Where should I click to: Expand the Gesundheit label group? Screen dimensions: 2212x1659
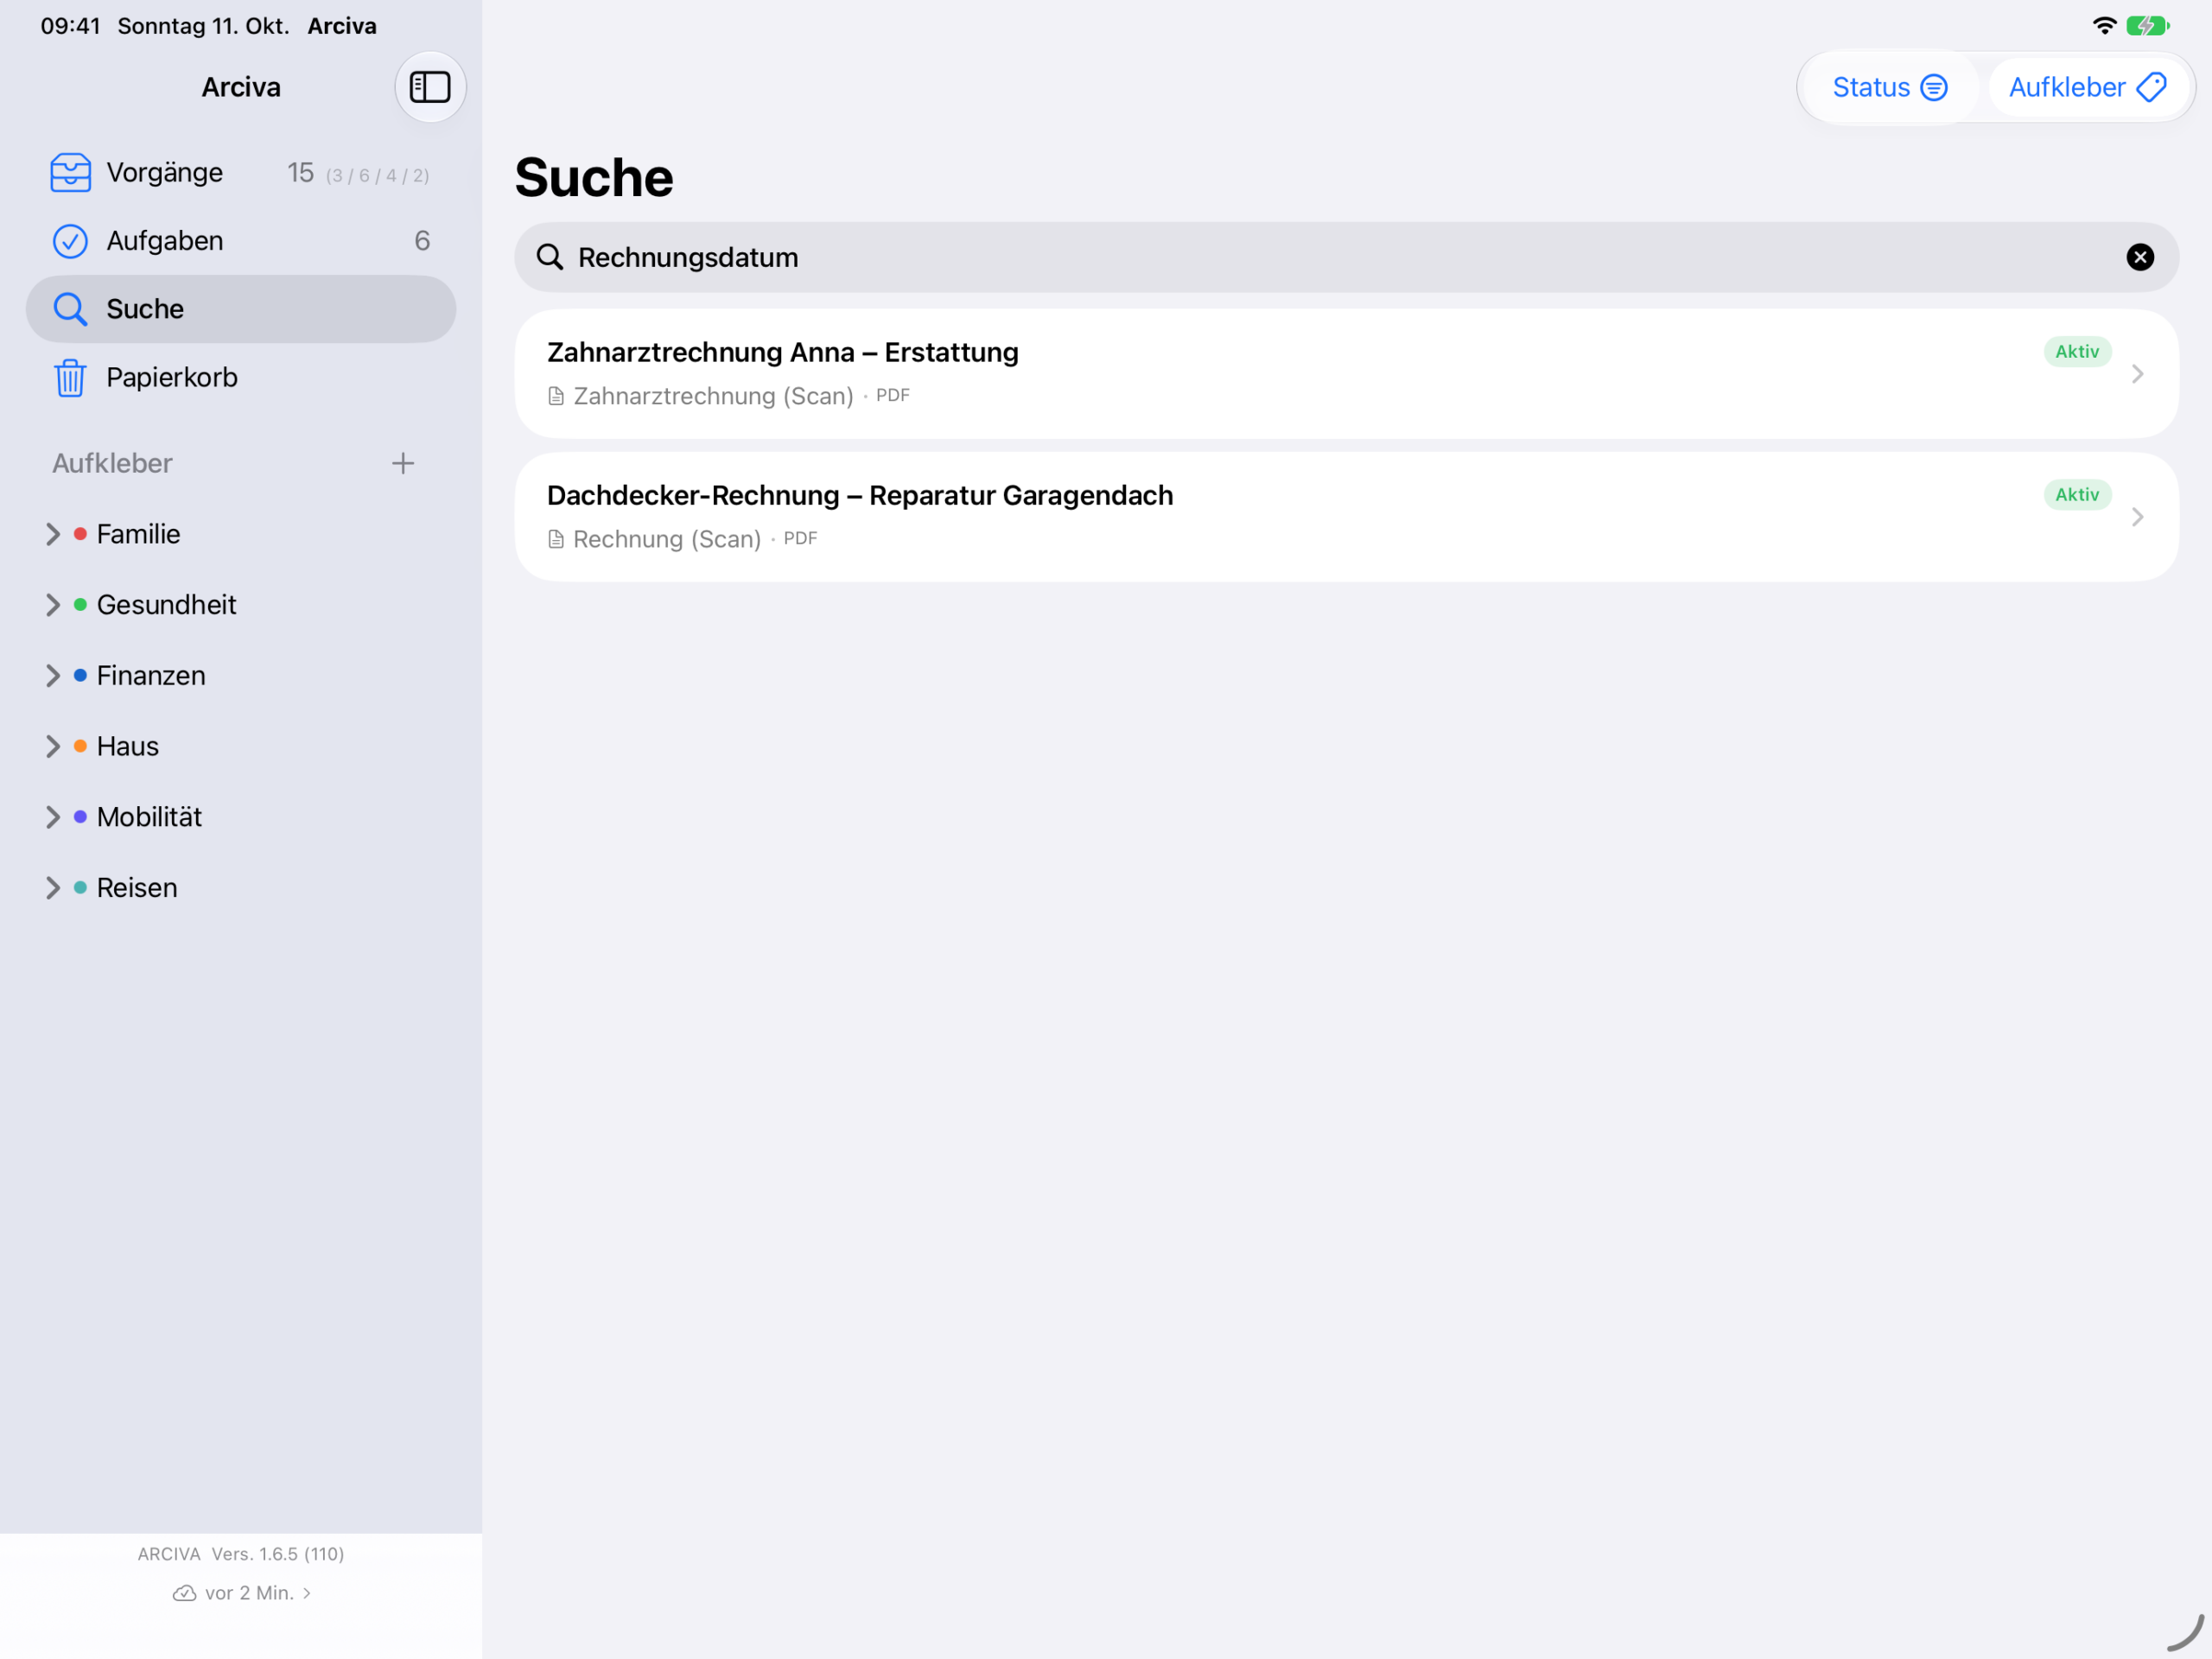click(x=53, y=605)
